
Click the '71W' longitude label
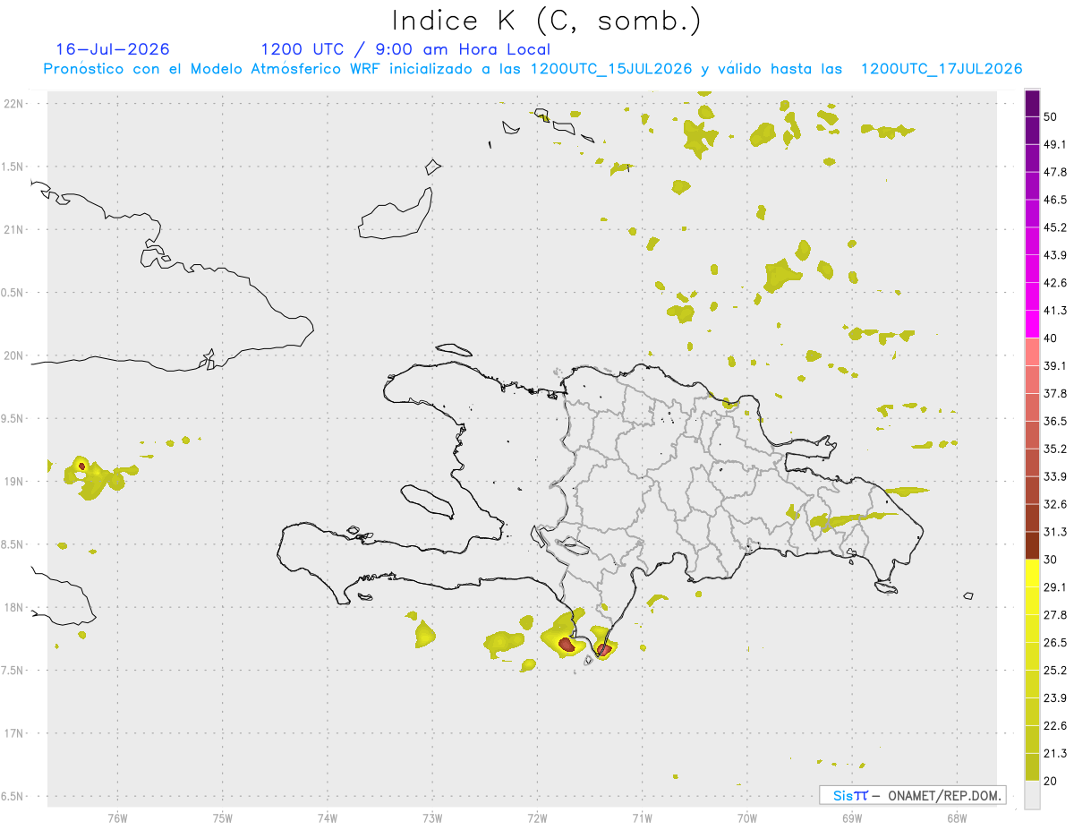pyautogui.click(x=643, y=817)
